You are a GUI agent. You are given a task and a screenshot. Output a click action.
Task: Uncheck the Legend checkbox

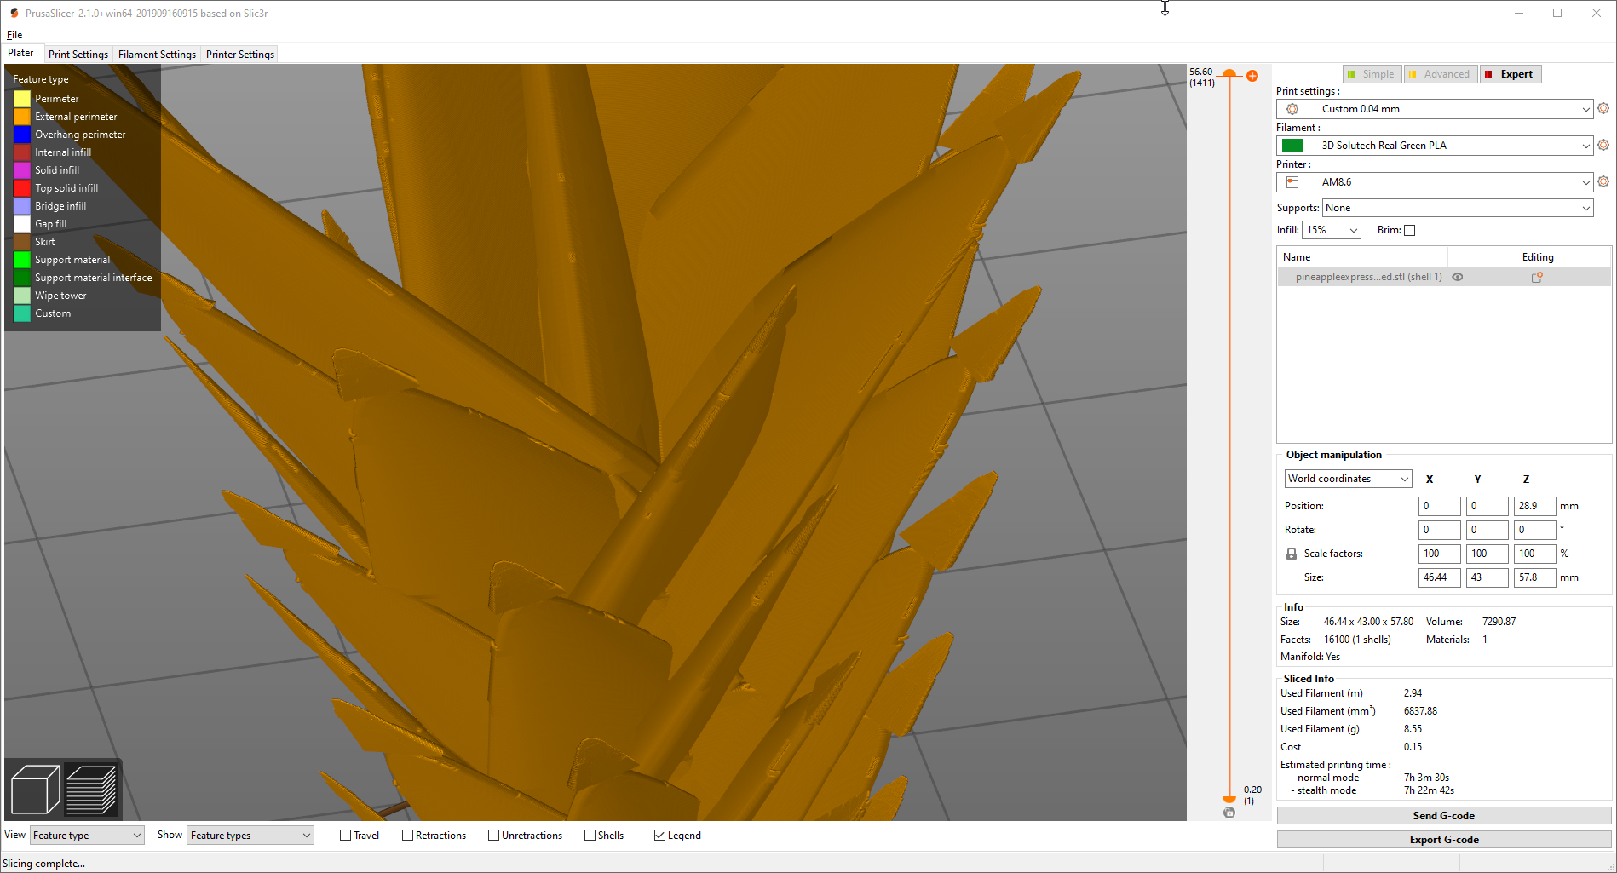coord(659,836)
